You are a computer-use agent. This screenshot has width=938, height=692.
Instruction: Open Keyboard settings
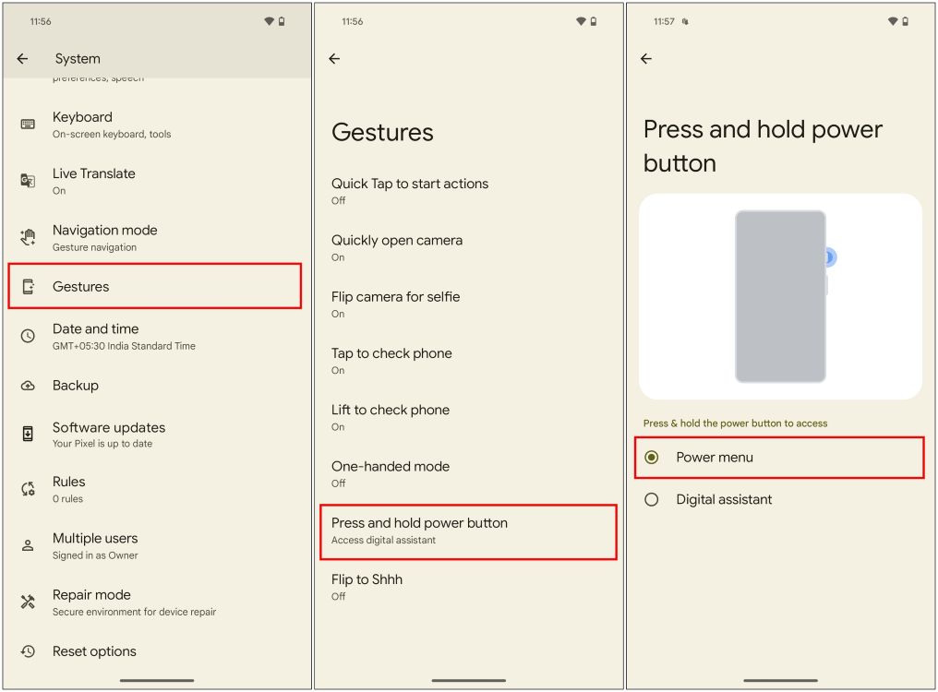(157, 125)
